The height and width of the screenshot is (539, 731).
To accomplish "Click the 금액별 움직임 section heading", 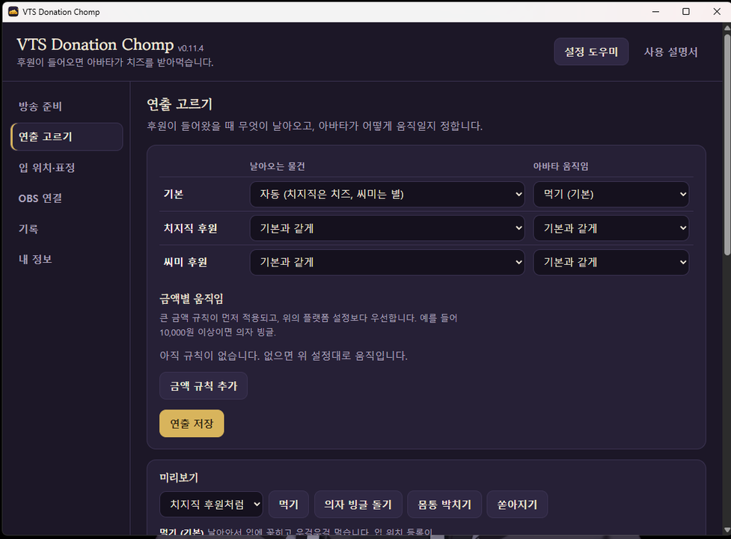I will tap(191, 299).
